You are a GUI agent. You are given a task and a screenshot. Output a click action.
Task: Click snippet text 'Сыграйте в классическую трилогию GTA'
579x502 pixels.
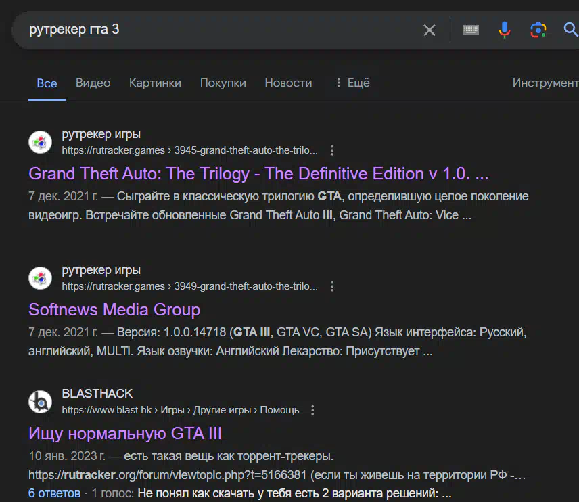click(229, 196)
